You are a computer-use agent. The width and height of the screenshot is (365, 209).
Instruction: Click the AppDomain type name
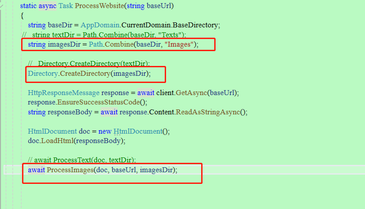click(x=100, y=25)
